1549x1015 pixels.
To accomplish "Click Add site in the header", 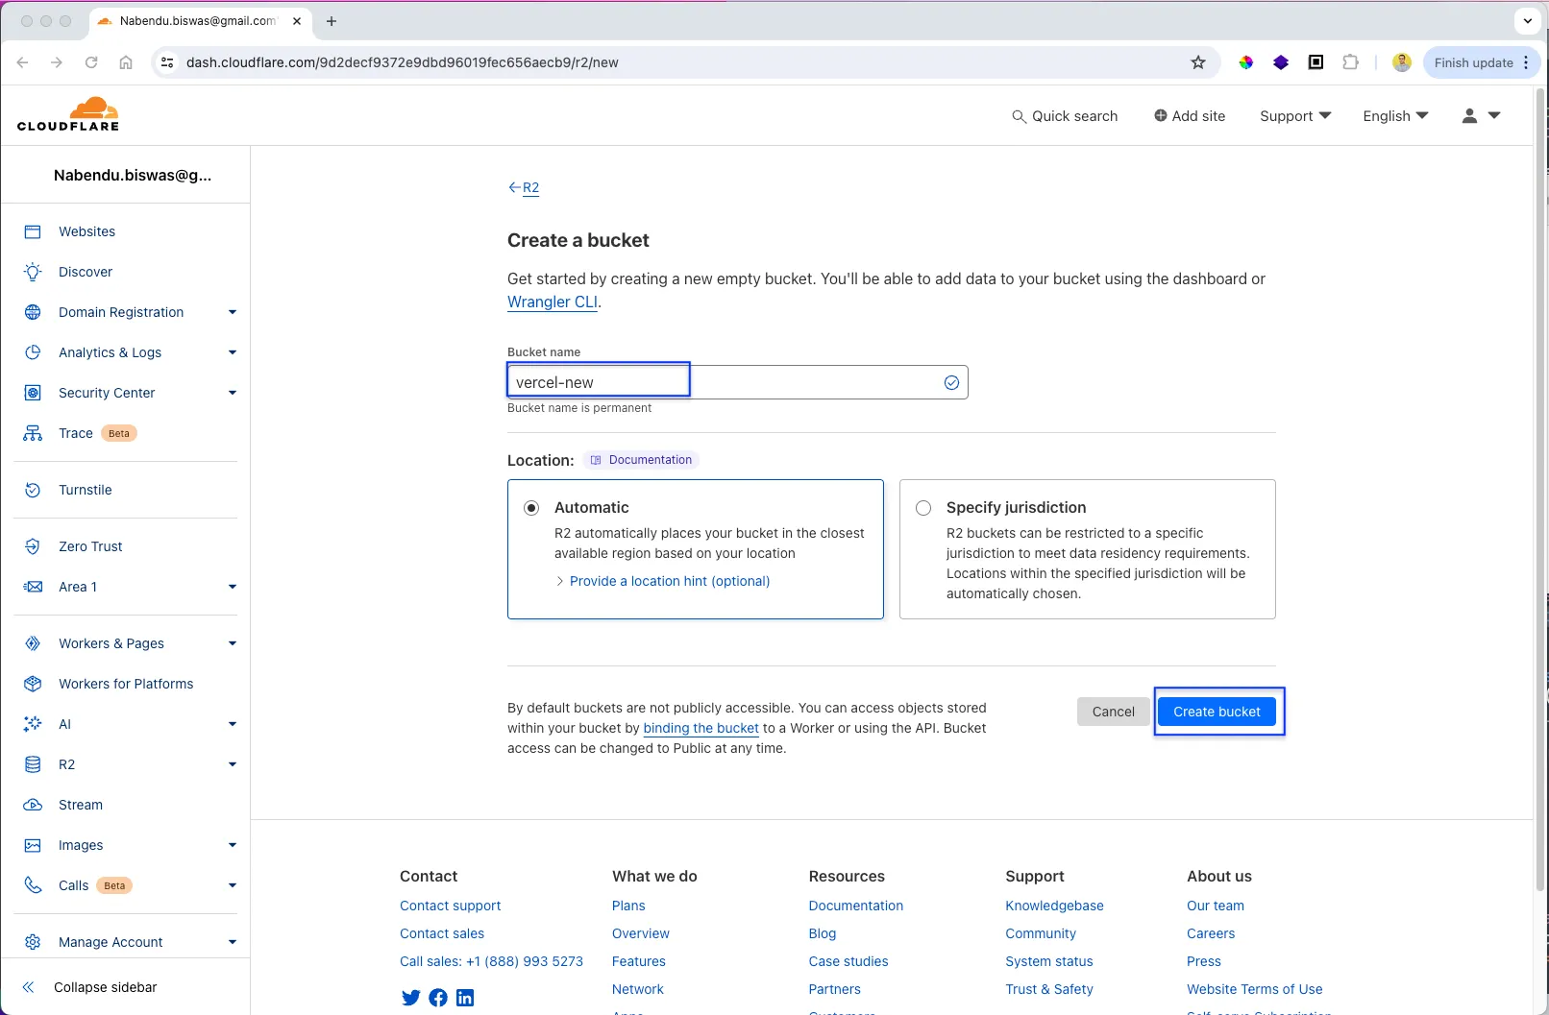I will pyautogui.click(x=1190, y=116).
